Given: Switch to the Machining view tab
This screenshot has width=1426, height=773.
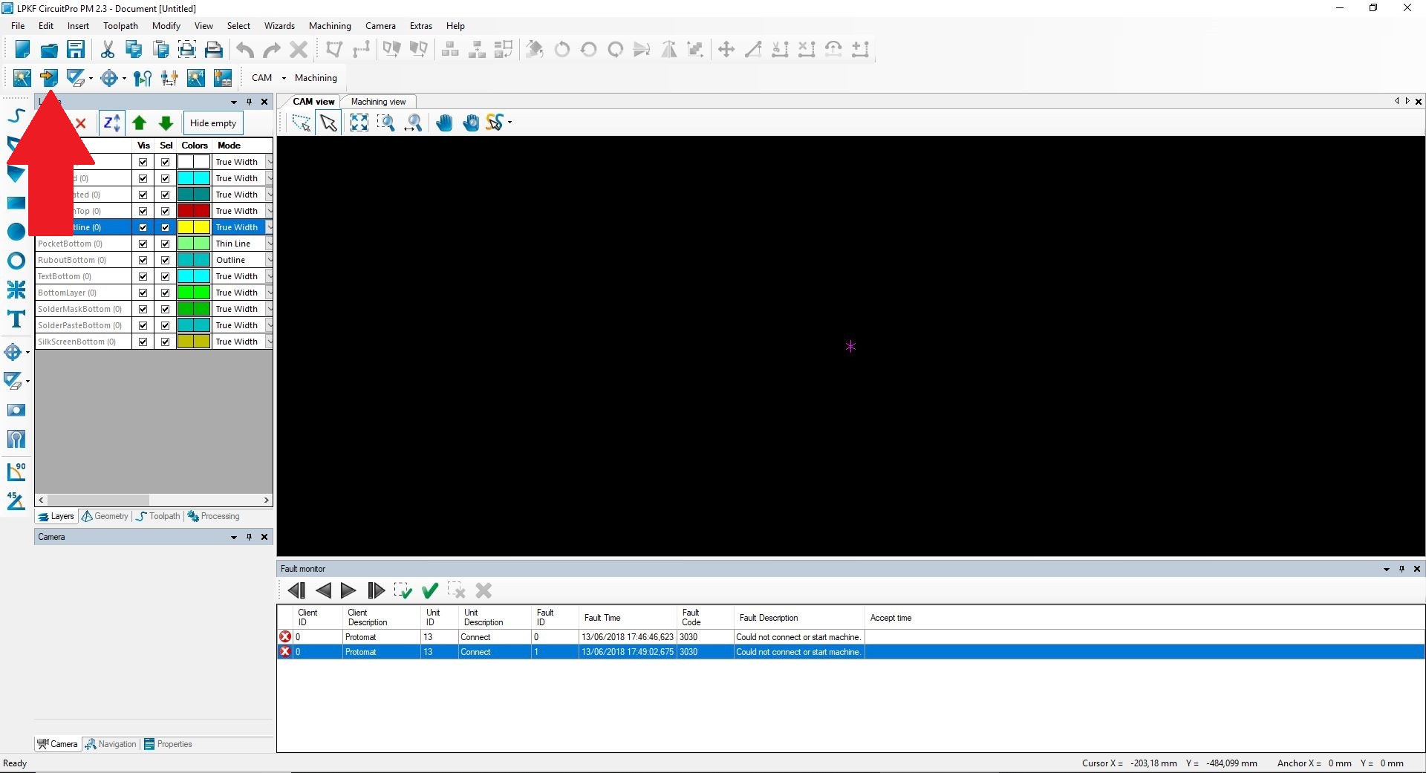Looking at the screenshot, I should pyautogui.click(x=378, y=102).
